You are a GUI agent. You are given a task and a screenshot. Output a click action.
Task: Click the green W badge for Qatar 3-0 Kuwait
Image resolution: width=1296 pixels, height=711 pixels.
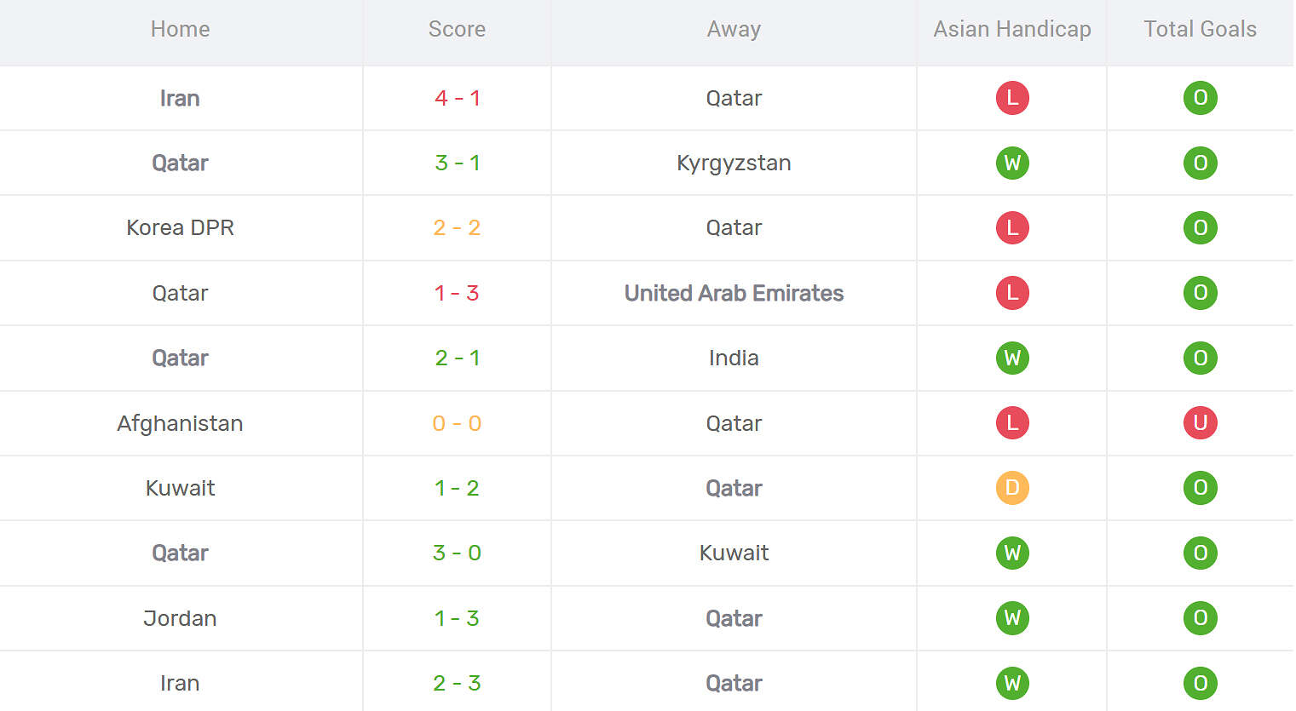1012,553
